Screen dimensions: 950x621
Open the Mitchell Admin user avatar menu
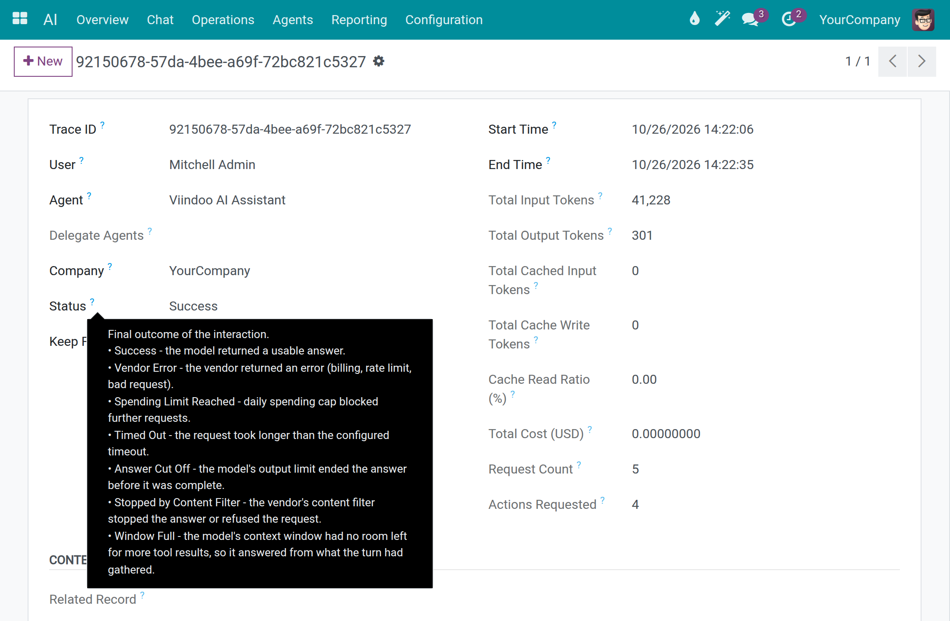click(923, 20)
